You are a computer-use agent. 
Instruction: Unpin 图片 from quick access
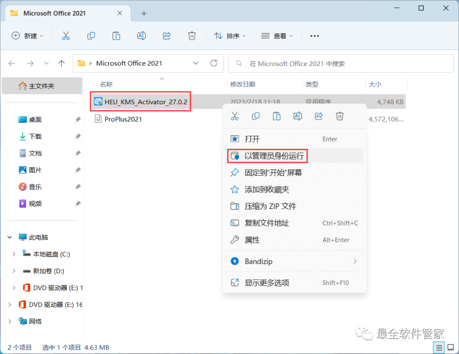[78, 170]
